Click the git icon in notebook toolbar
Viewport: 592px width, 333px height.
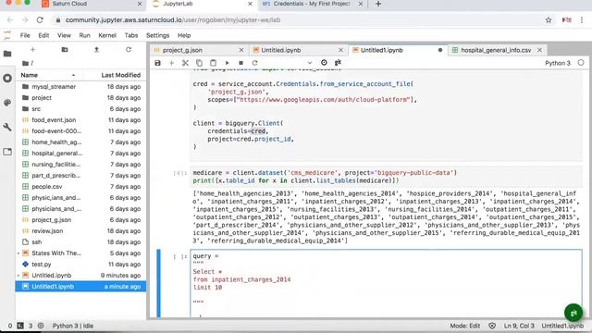coord(338,63)
